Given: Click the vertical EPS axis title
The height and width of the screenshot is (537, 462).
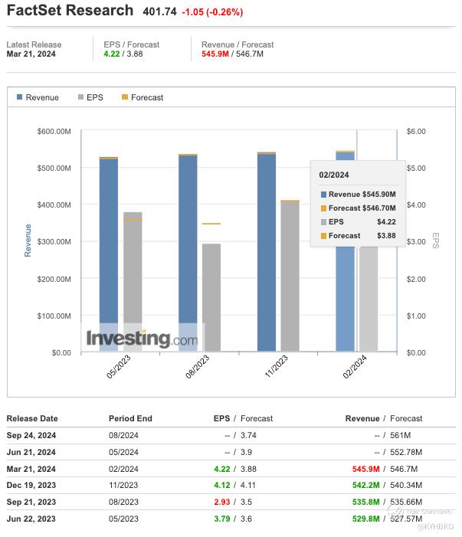Looking at the screenshot, I should point(436,241).
